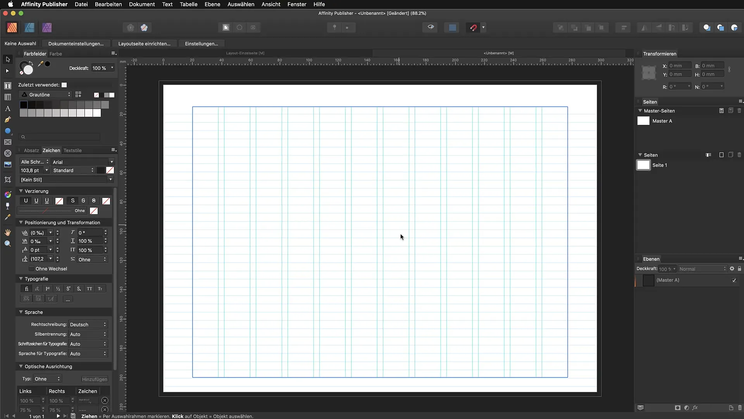Toggle ligatures fi typography button
This screenshot has height=419, width=744.
26,289
